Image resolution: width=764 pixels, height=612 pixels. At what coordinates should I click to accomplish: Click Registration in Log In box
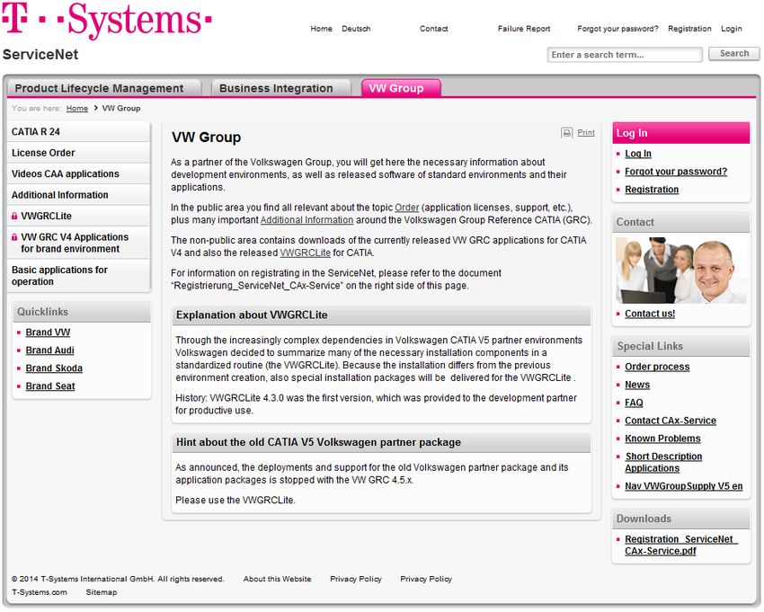pos(652,190)
